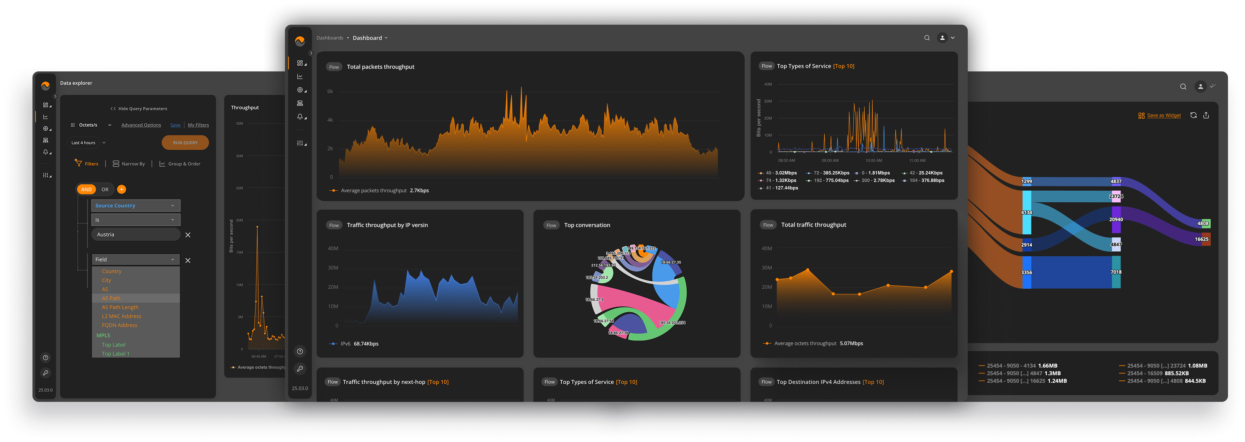Open the Dashboard search icon
The width and height of the screenshot is (1245, 442).
tap(926, 38)
